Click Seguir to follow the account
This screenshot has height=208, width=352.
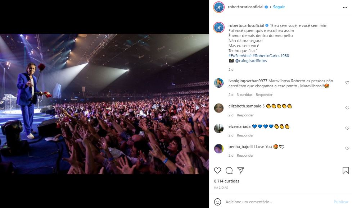coord(279,7)
